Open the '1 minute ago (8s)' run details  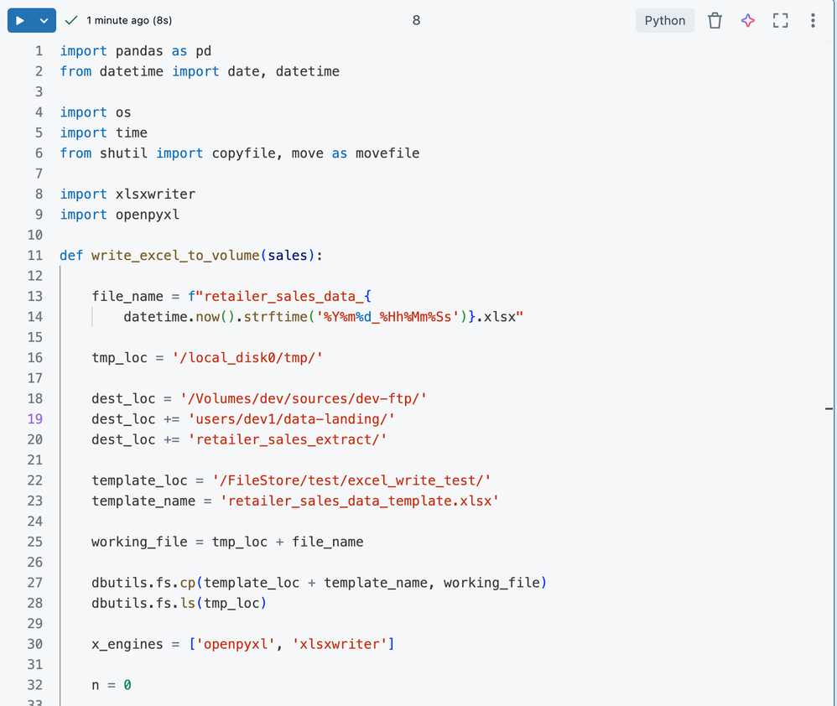click(128, 20)
